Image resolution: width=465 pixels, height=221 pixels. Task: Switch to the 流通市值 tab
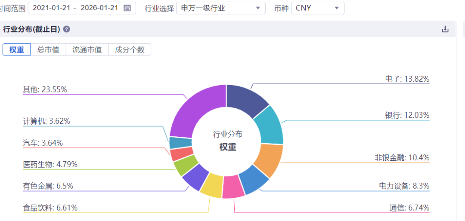click(87, 49)
